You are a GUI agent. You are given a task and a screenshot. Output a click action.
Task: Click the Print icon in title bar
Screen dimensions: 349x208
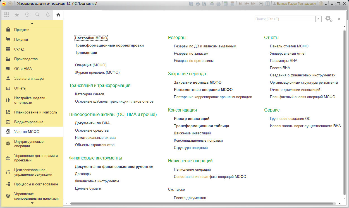(198, 4)
